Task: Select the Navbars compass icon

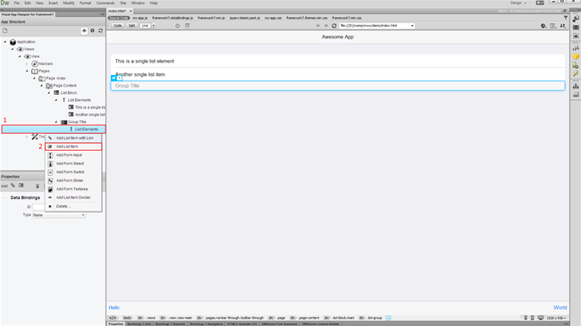Action: (x=35, y=63)
